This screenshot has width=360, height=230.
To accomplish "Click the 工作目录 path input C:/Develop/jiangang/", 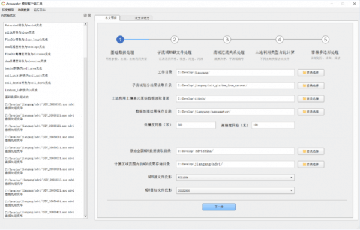I will 235,73.
